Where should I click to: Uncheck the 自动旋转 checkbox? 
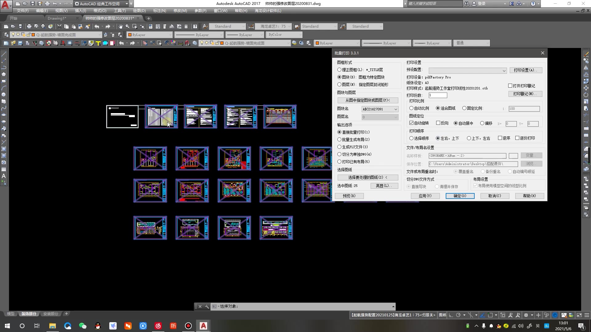(x=412, y=123)
